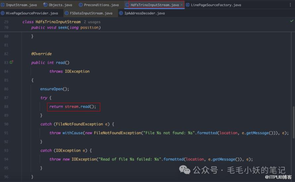Open the "2 usages" inlay hint

point(92,22)
